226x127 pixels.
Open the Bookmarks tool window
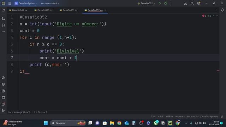(x=3, y=25)
